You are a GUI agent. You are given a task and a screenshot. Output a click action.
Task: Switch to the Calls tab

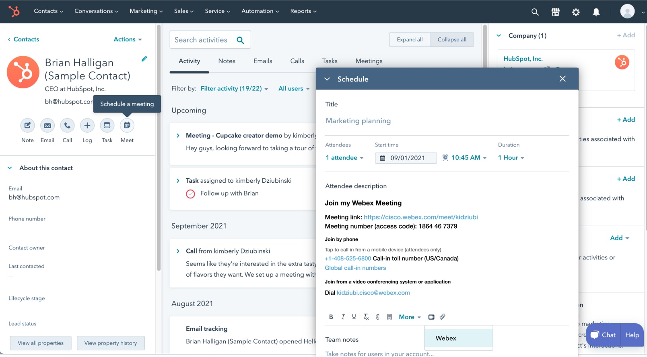point(297,61)
